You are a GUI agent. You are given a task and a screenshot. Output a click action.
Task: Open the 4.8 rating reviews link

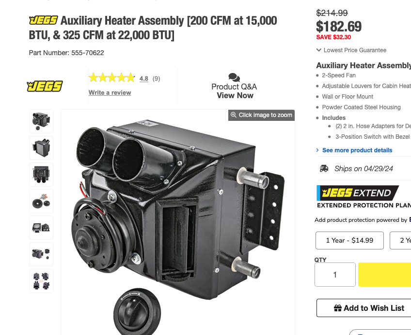pyautogui.click(x=143, y=78)
